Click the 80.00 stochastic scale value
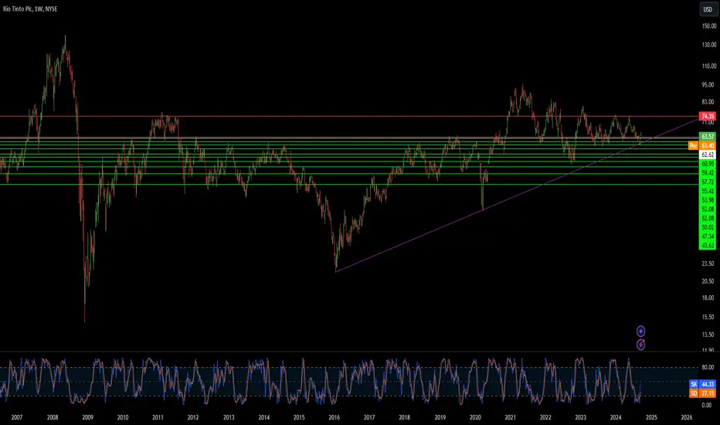The image size is (720, 425). 708,368
